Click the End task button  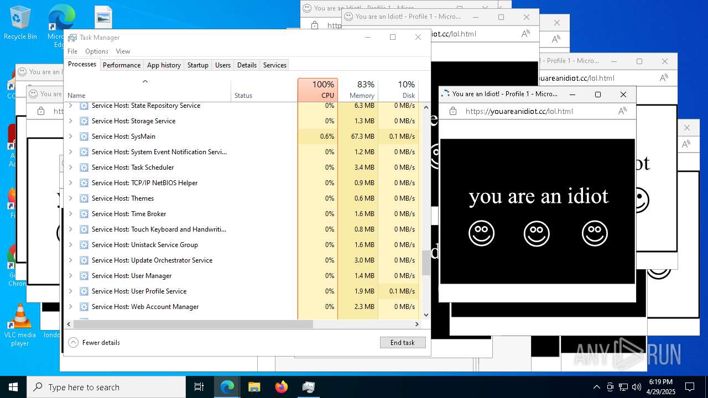pos(403,343)
